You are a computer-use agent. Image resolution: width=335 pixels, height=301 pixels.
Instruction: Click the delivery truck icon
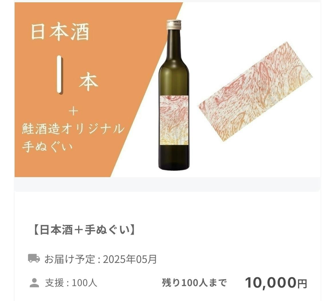(x=34, y=258)
